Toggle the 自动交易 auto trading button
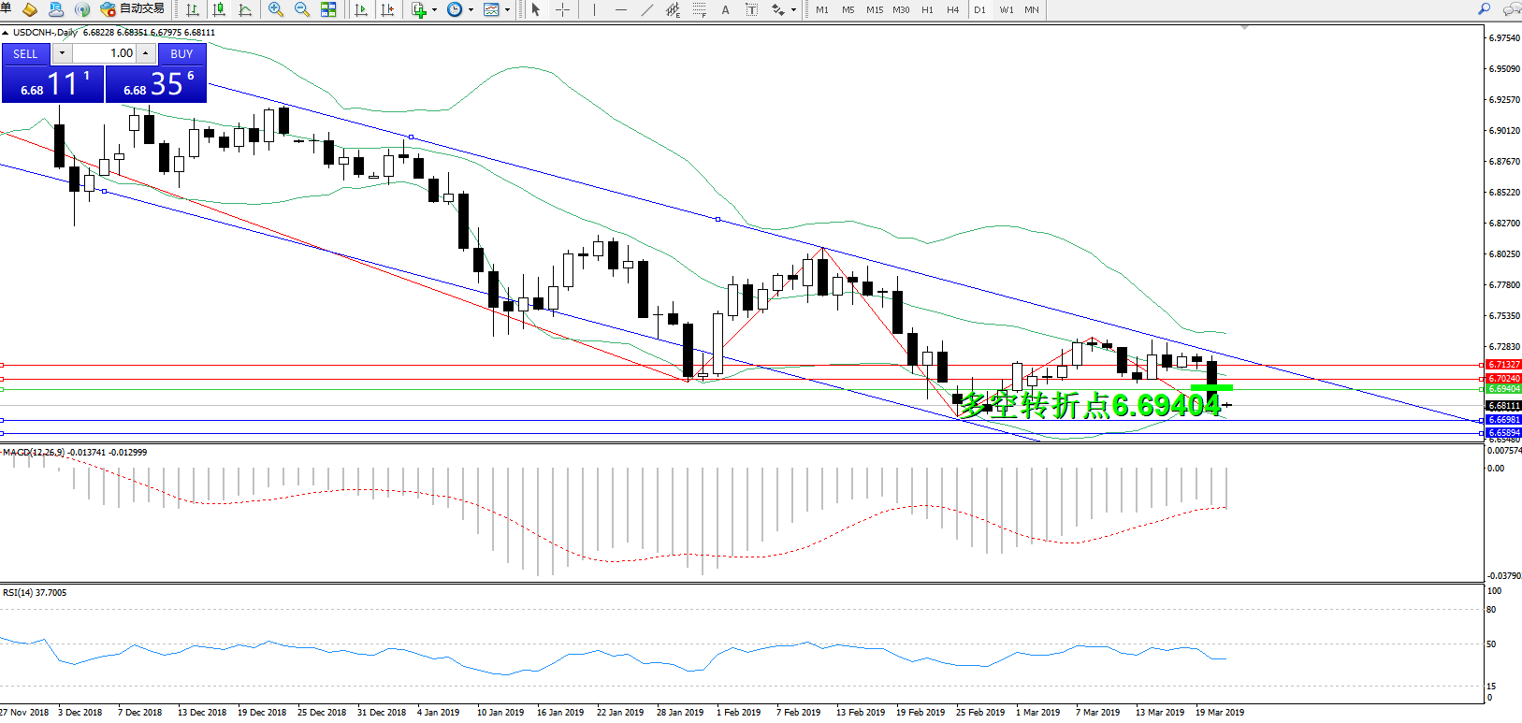Image resolution: width=1522 pixels, height=723 pixels. [132, 9]
